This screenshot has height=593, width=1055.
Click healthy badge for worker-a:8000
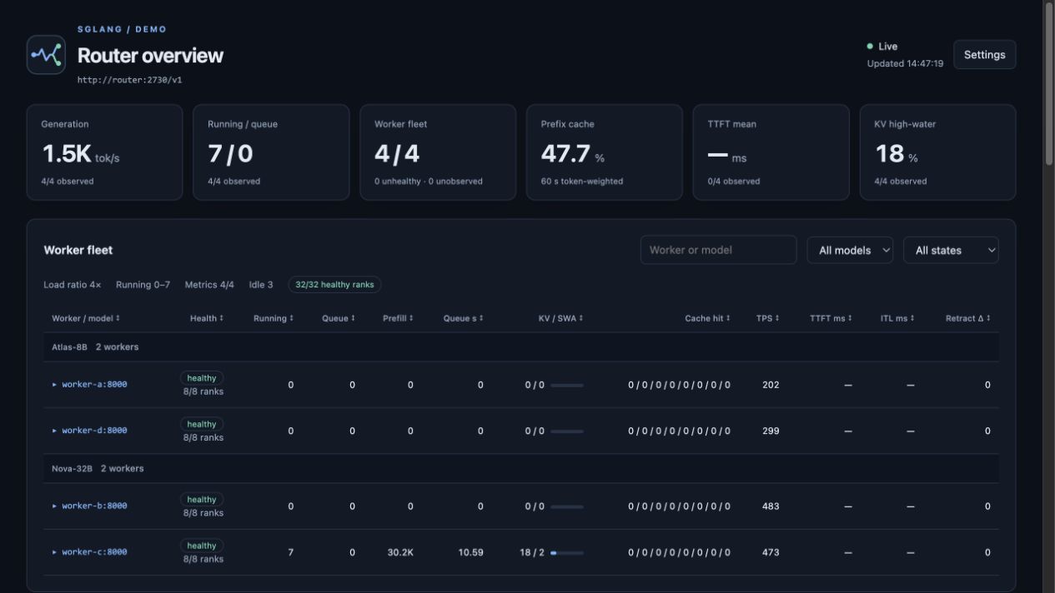pos(202,378)
